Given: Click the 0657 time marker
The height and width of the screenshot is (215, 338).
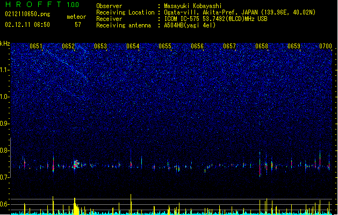Looking at the screenshot, I should tap(229, 46).
